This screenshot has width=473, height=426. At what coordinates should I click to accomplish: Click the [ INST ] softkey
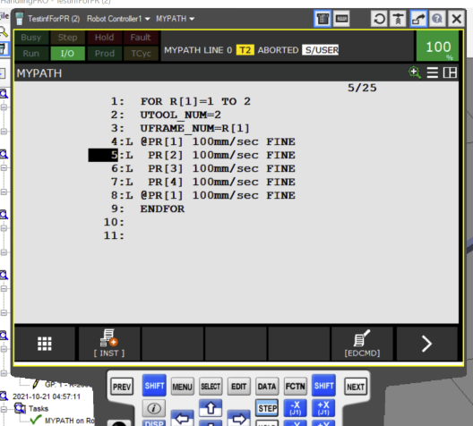click(x=109, y=344)
